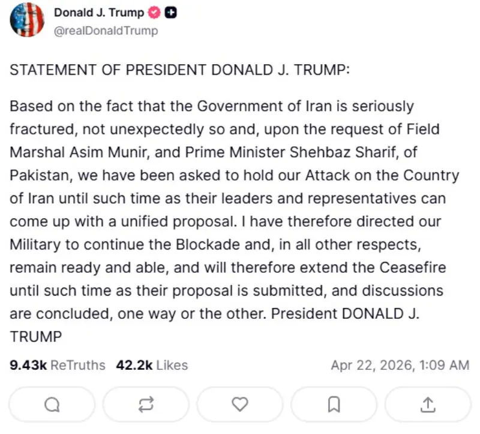ReTruth this post using the arrows icon
480x434 pixels.
(146, 405)
